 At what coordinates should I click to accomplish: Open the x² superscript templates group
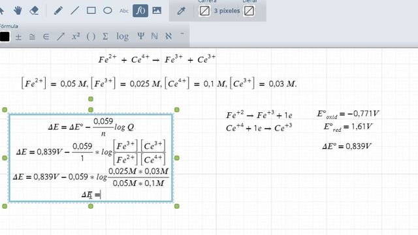[76, 37]
